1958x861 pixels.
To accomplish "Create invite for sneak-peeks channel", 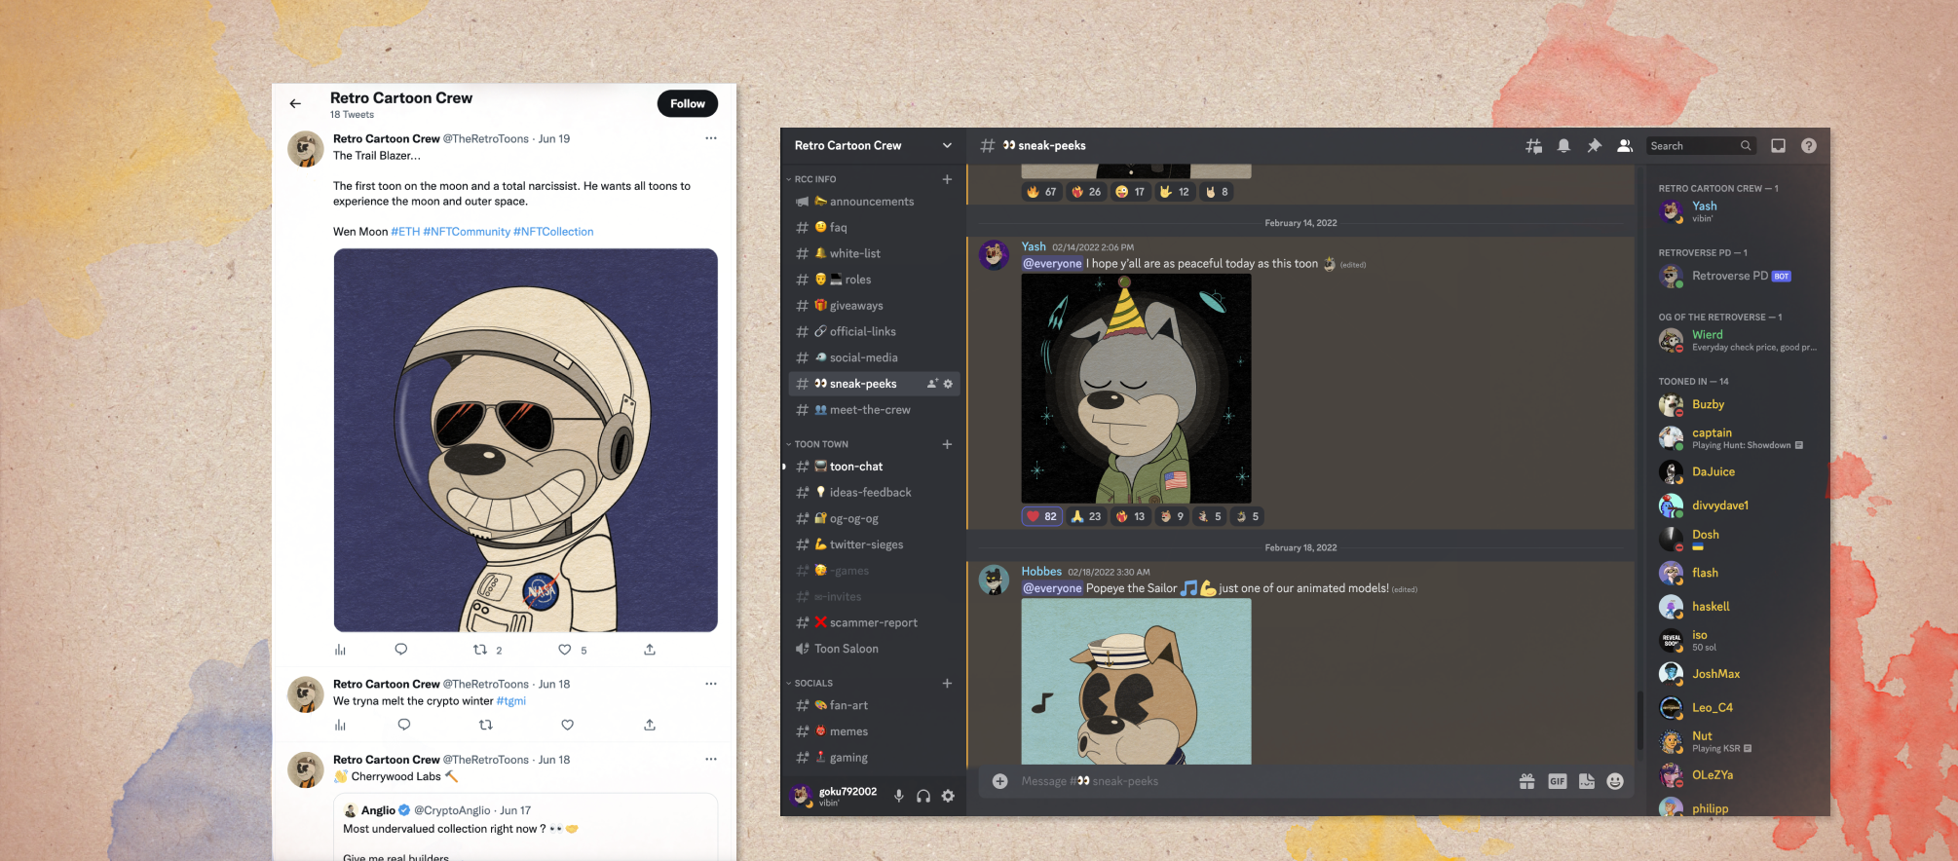I will tap(931, 384).
